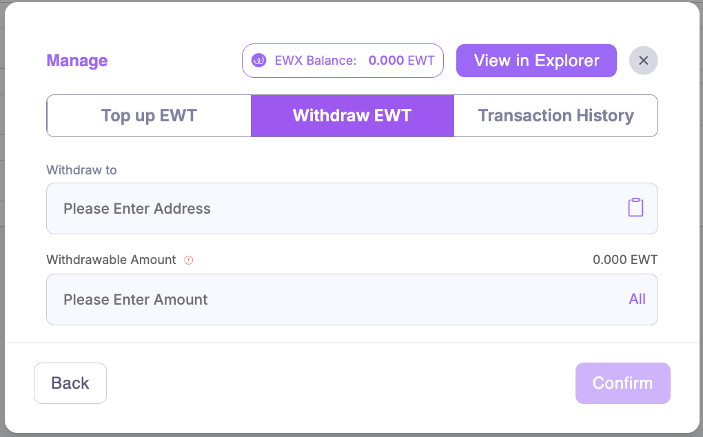Click the EWT unit text in balance badge

(x=421, y=61)
